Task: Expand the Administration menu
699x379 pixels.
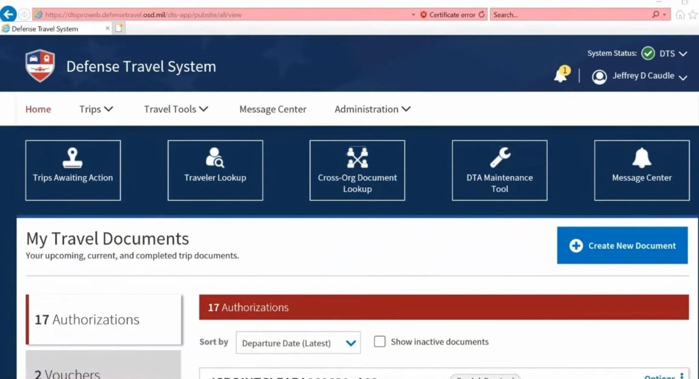Action: click(x=372, y=109)
